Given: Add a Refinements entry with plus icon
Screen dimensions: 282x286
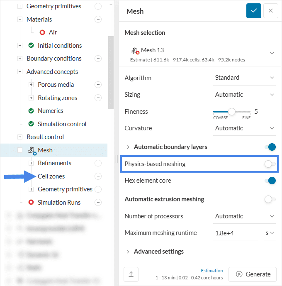Looking at the screenshot, I should point(98,163).
